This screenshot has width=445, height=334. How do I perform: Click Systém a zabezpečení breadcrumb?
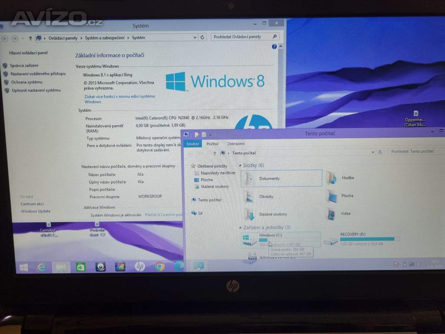tap(104, 38)
